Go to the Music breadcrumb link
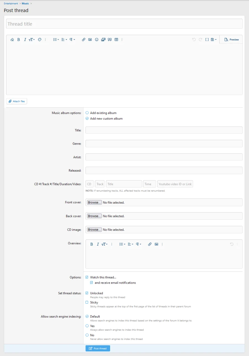Screen dimensions: 249x356 [25, 4]
